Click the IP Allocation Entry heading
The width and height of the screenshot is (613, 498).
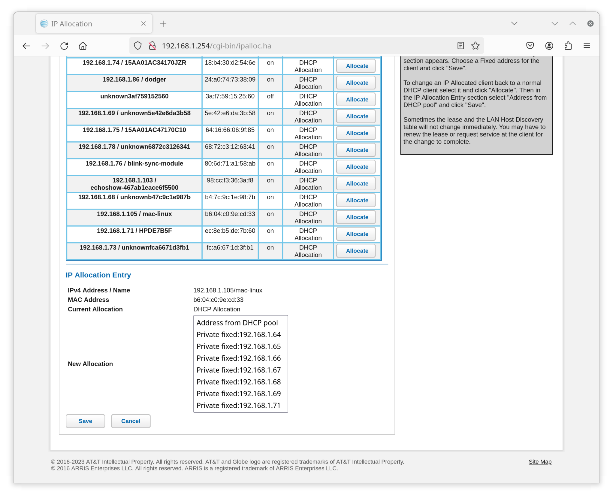pos(98,275)
